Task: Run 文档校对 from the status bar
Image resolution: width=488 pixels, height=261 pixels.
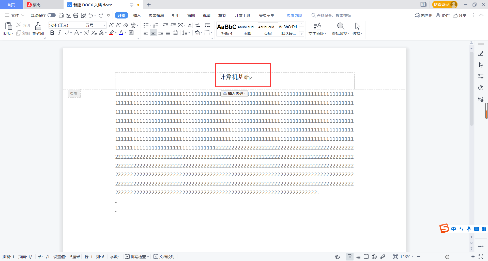Action: click(164, 256)
